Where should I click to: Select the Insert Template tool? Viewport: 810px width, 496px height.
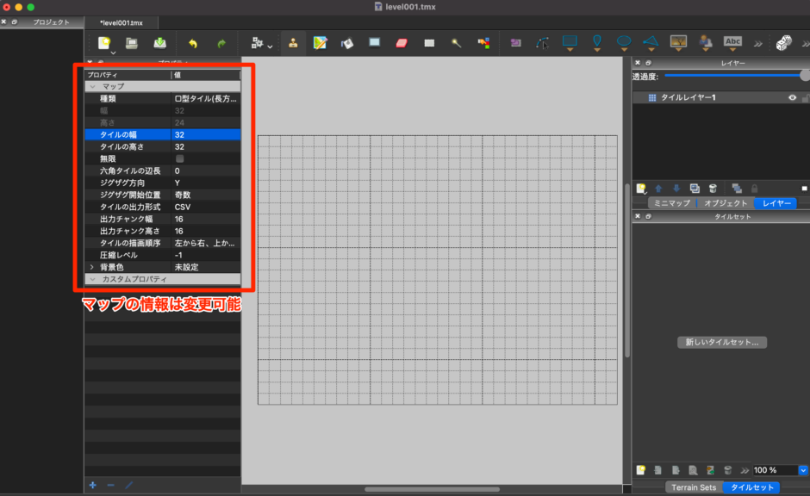pos(706,43)
